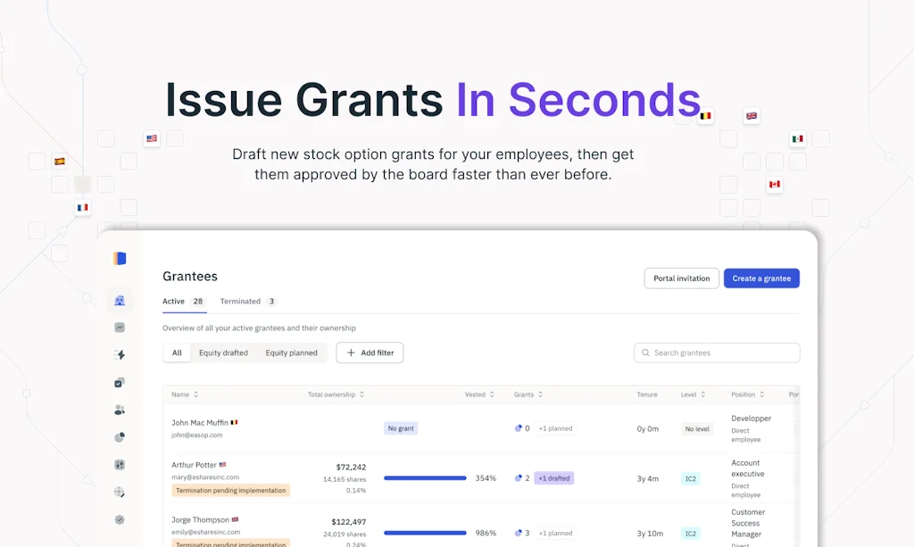Sort by the Name column header
Screen dimensions: 914x547
[x=185, y=394]
